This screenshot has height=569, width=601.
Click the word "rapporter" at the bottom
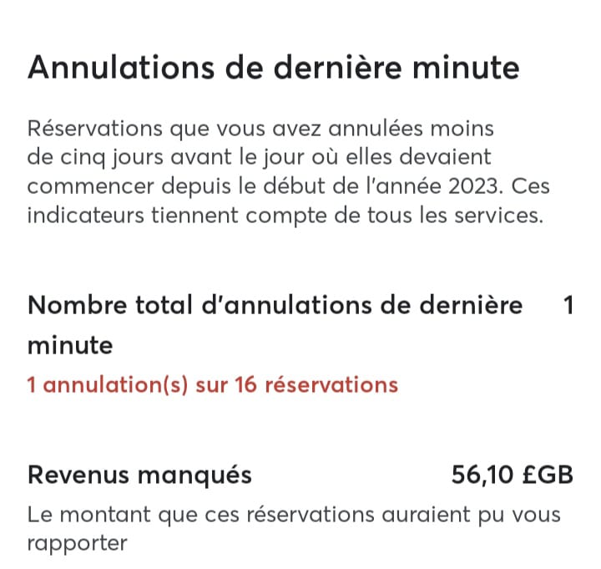point(77,544)
